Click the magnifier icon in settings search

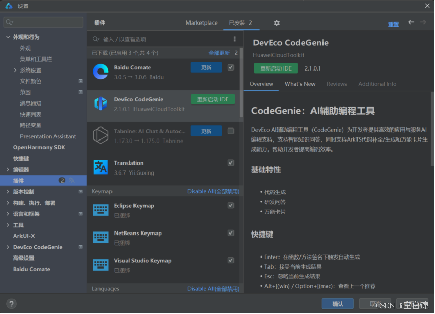[9, 22]
